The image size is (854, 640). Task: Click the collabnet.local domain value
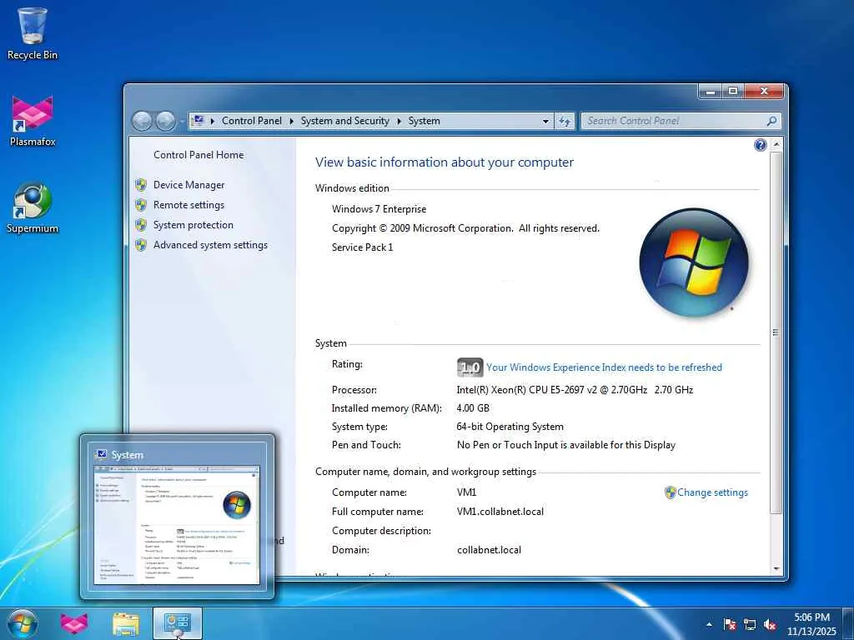489,550
